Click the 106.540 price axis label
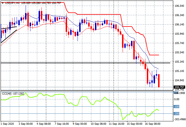Viewport: 186px width, 127px height. tap(179, 6)
